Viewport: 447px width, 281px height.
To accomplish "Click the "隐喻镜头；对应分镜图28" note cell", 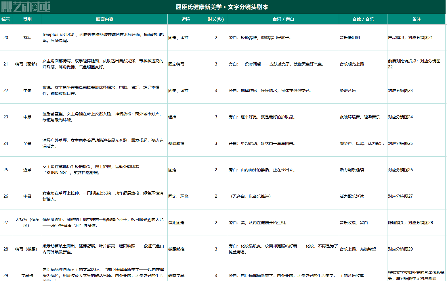I will point(417,223).
